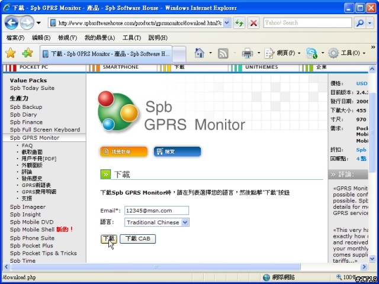Screen dimensions: 379x284
Task: Open the 網頁(P) Page menu
Action: (x=282, y=53)
